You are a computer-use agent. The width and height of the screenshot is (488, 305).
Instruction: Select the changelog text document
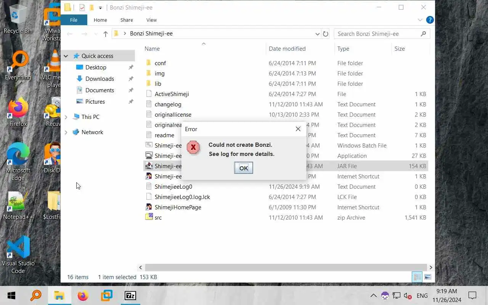pyautogui.click(x=168, y=104)
